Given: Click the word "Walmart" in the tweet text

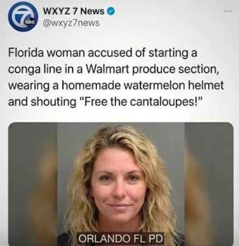Looking at the screenshot, I should [108, 69].
